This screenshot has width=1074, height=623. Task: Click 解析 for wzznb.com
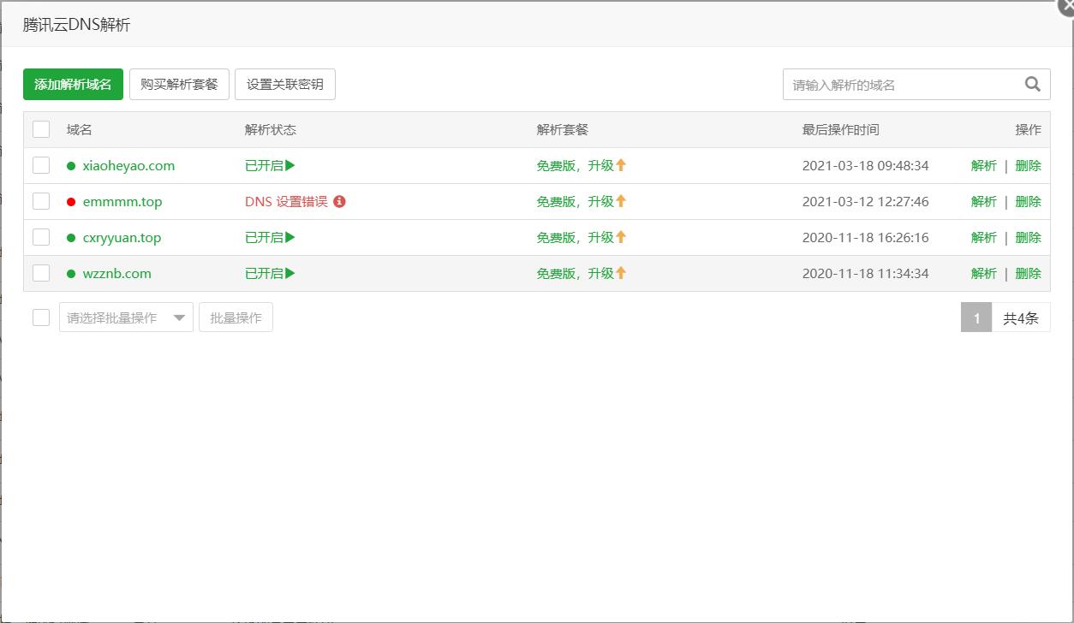[984, 273]
